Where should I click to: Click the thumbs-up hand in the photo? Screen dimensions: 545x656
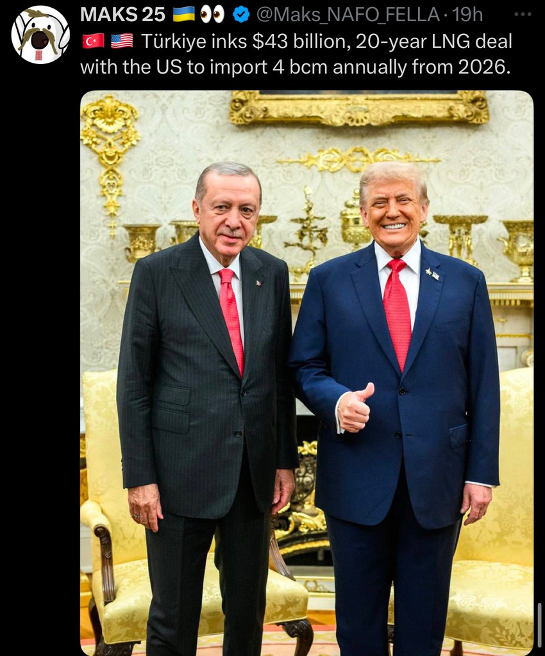[355, 408]
